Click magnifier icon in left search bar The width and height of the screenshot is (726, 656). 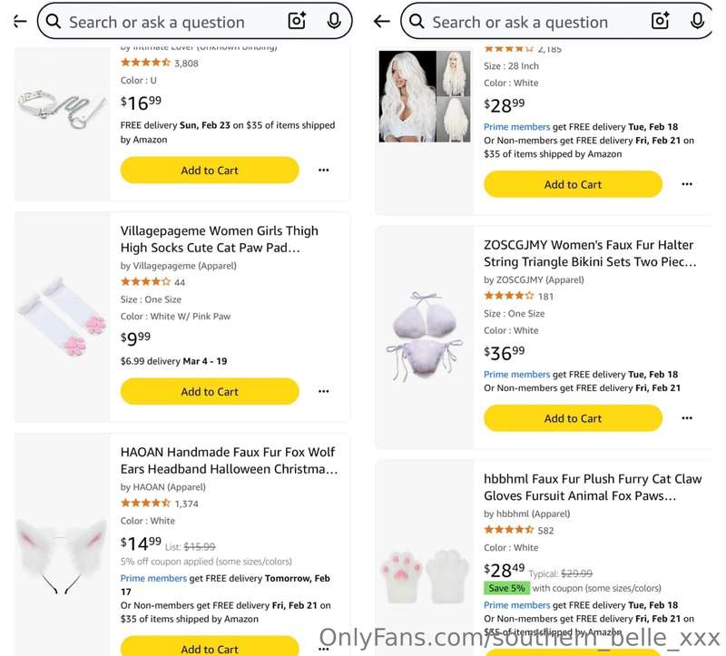tap(54, 21)
